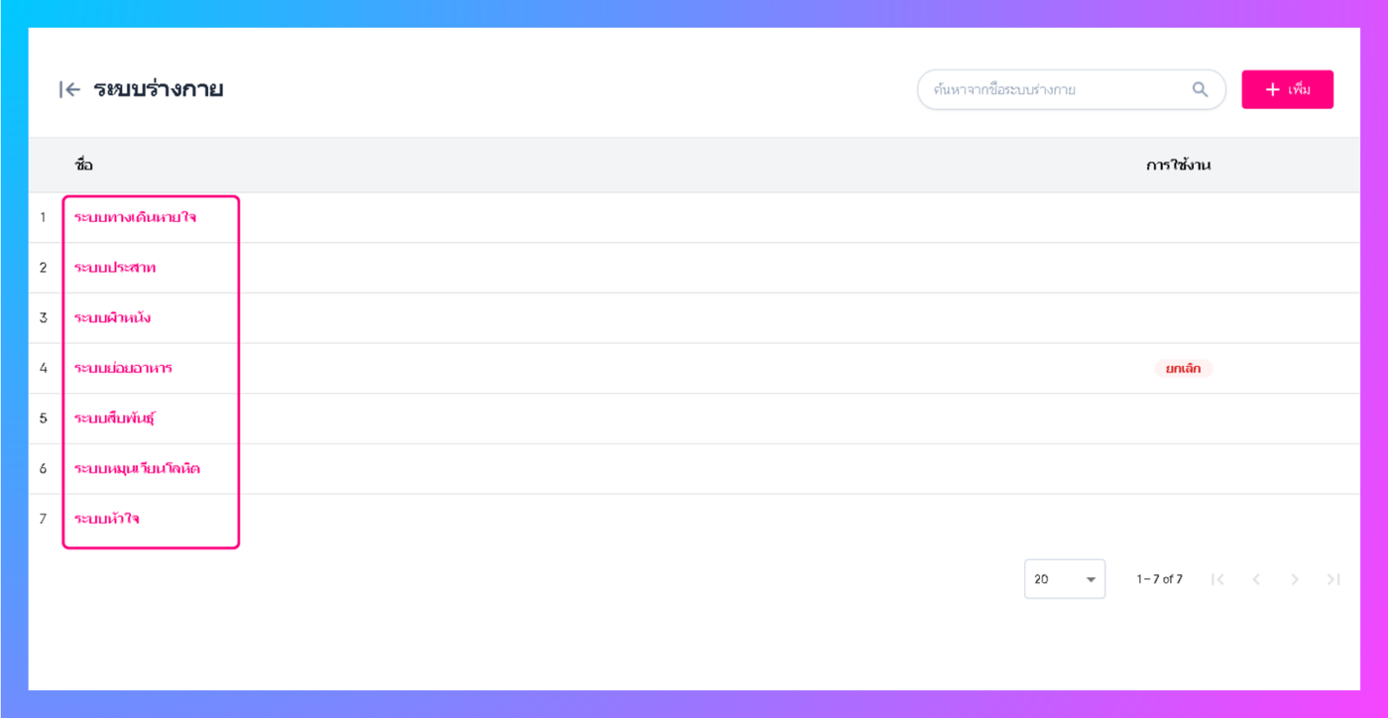Viewport: 1388px width, 718px height.
Task: Select the ระบบผิวหนัง link
Action: pyautogui.click(x=112, y=318)
